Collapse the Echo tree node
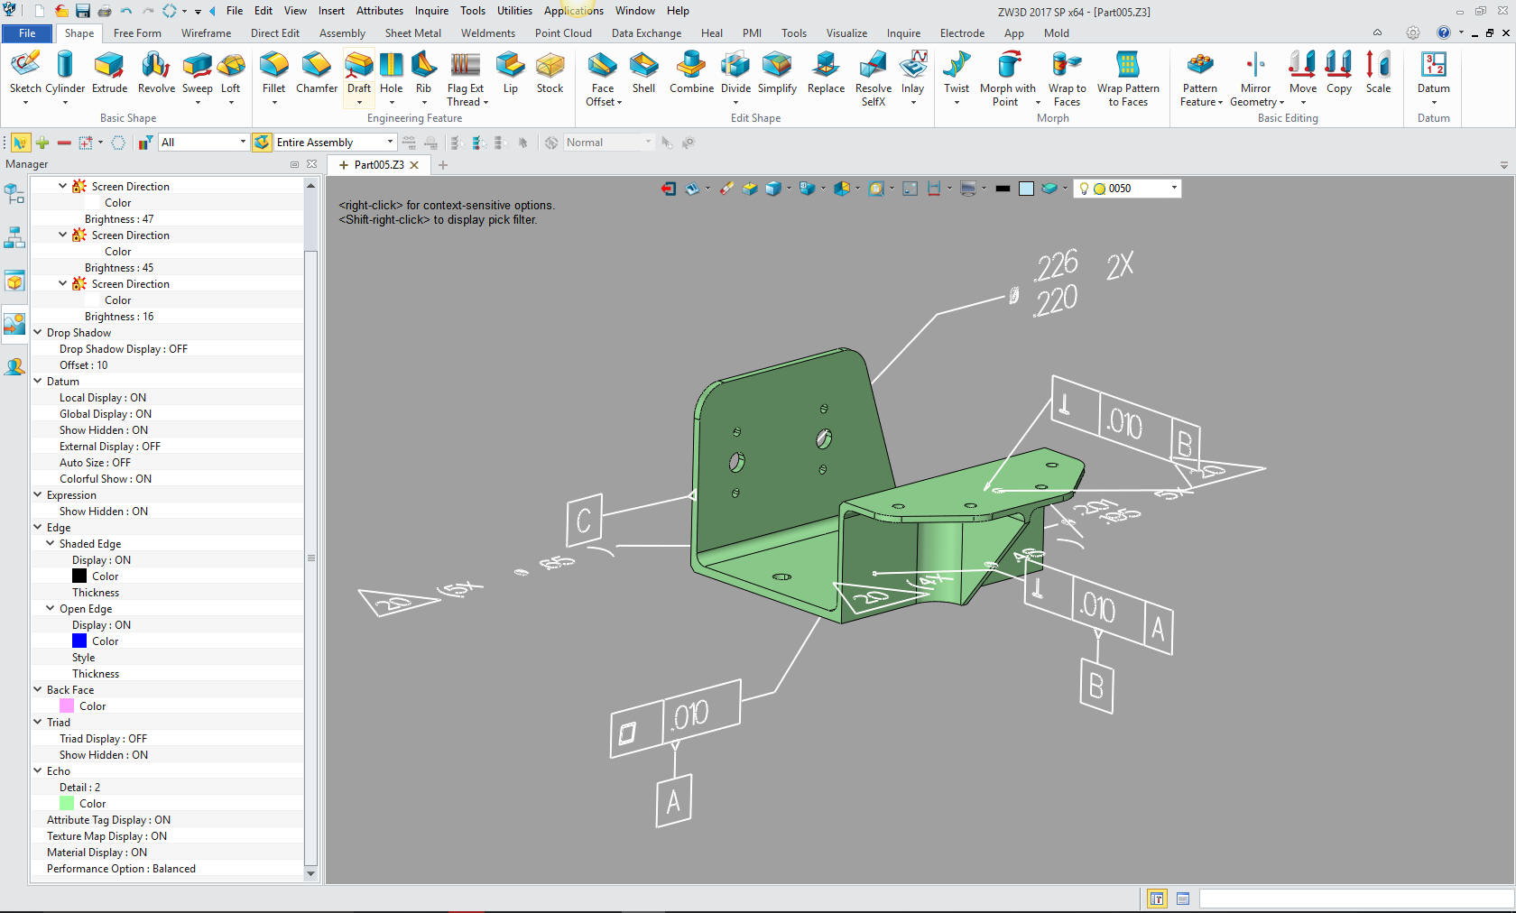The image size is (1516, 913). coord(38,770)
